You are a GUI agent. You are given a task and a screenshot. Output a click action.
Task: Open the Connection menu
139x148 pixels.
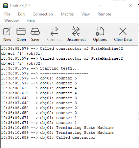pyautogui.click(x=43, y=14)
